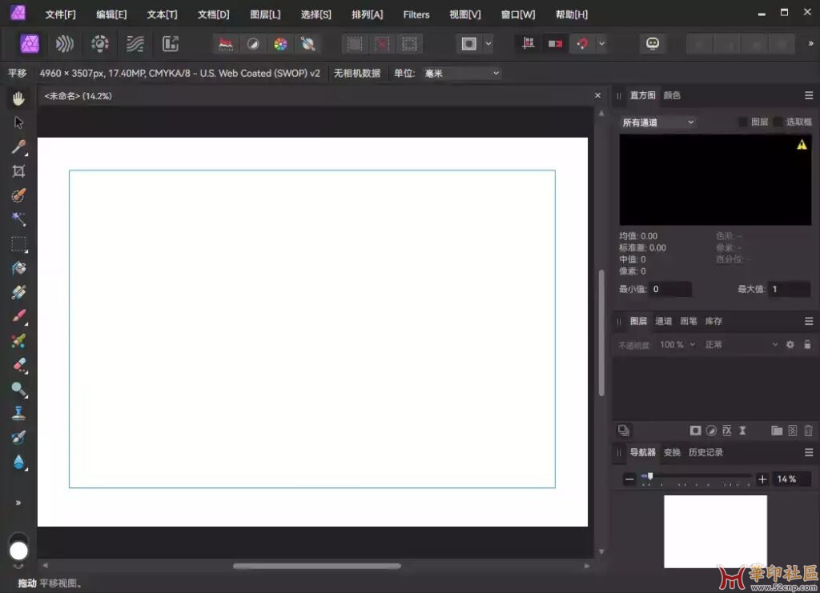This screenshot has height=593, width=820.
Task: Switch to the Tone Mapping persona
Action: pyautogui.click(x=135, y=44)
